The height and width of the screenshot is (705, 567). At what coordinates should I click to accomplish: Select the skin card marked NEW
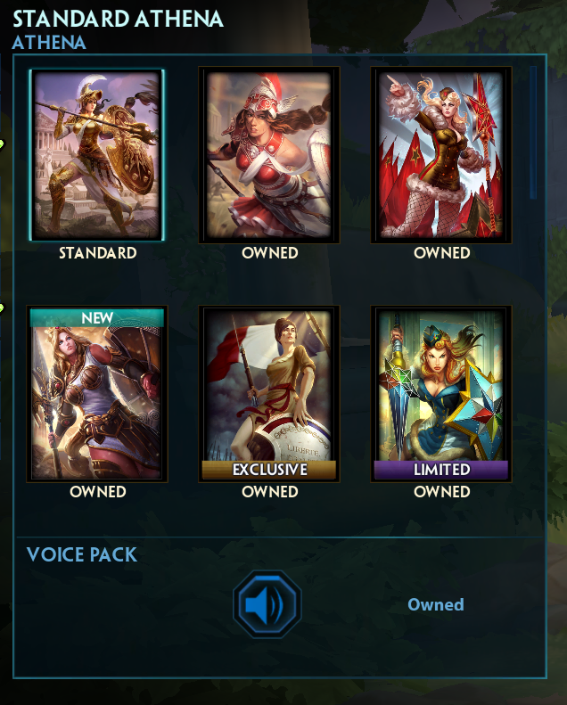(x=97, y=394)
